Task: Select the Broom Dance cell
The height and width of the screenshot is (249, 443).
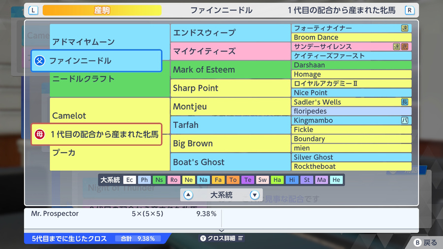Action: pyautogui.click(x=351, y=37)
